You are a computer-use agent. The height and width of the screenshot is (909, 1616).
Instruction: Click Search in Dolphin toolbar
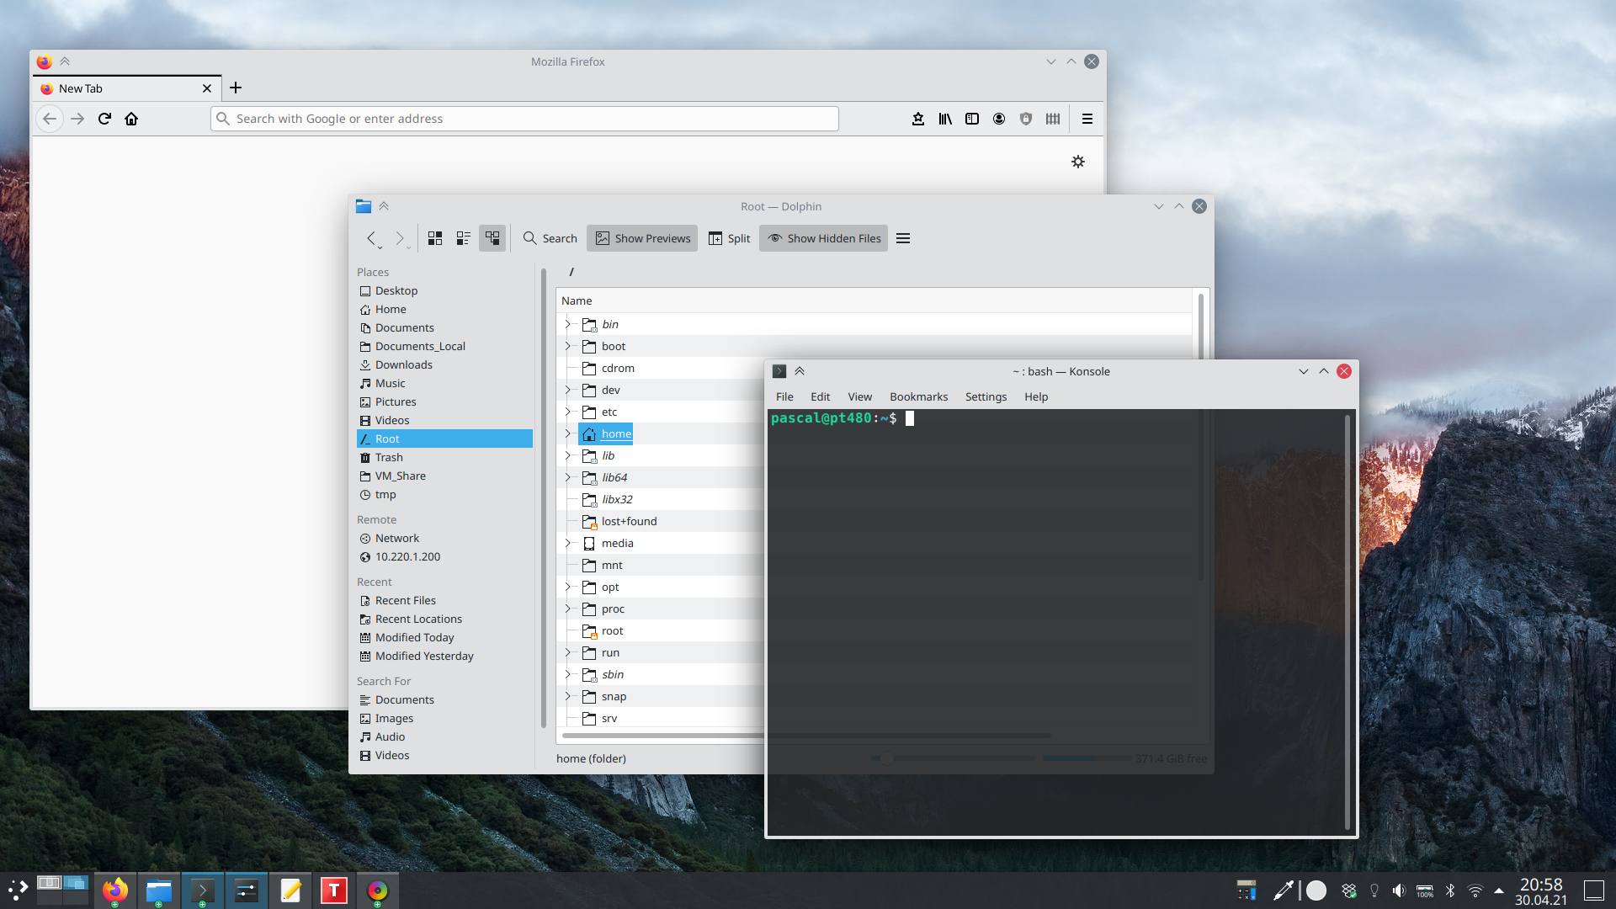(x=550, y=238)
